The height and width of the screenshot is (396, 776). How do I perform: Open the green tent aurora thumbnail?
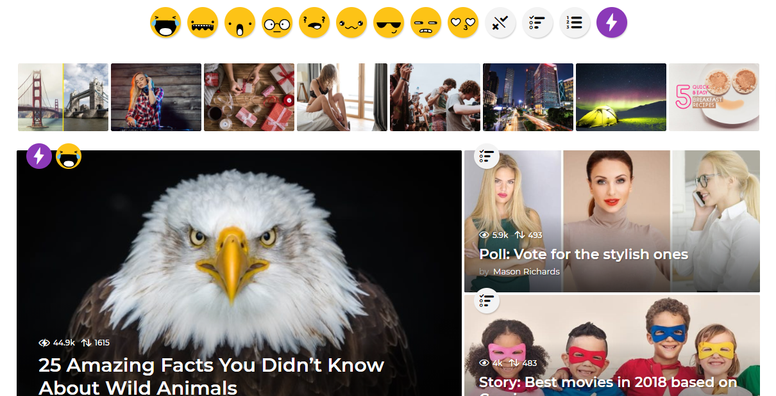tap(621, 97)
